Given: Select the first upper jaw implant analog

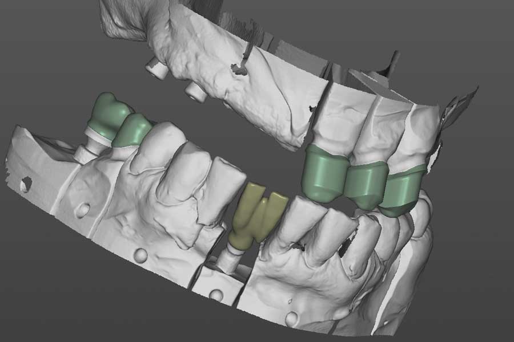Looking at the screenshot, I should [155, 67].
